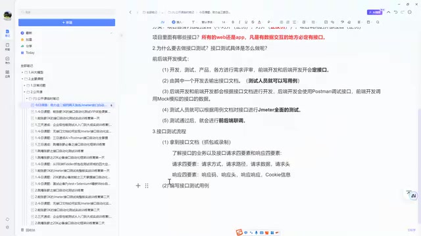Image resolution: width=421 pixels, height=236 pixels.
Task: Open the note mentioning Fiddler in the list
Action: pyautogui.click(x=71, y=164)
